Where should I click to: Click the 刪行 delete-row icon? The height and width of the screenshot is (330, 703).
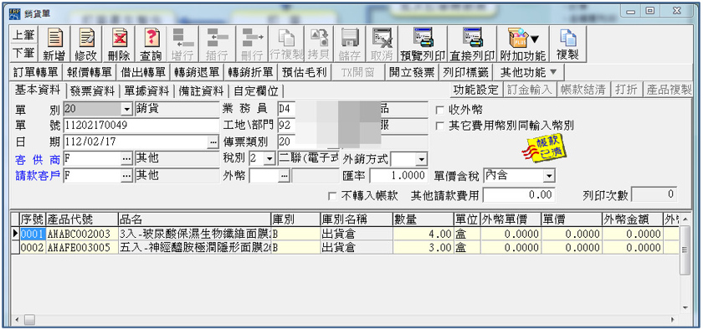252,44
